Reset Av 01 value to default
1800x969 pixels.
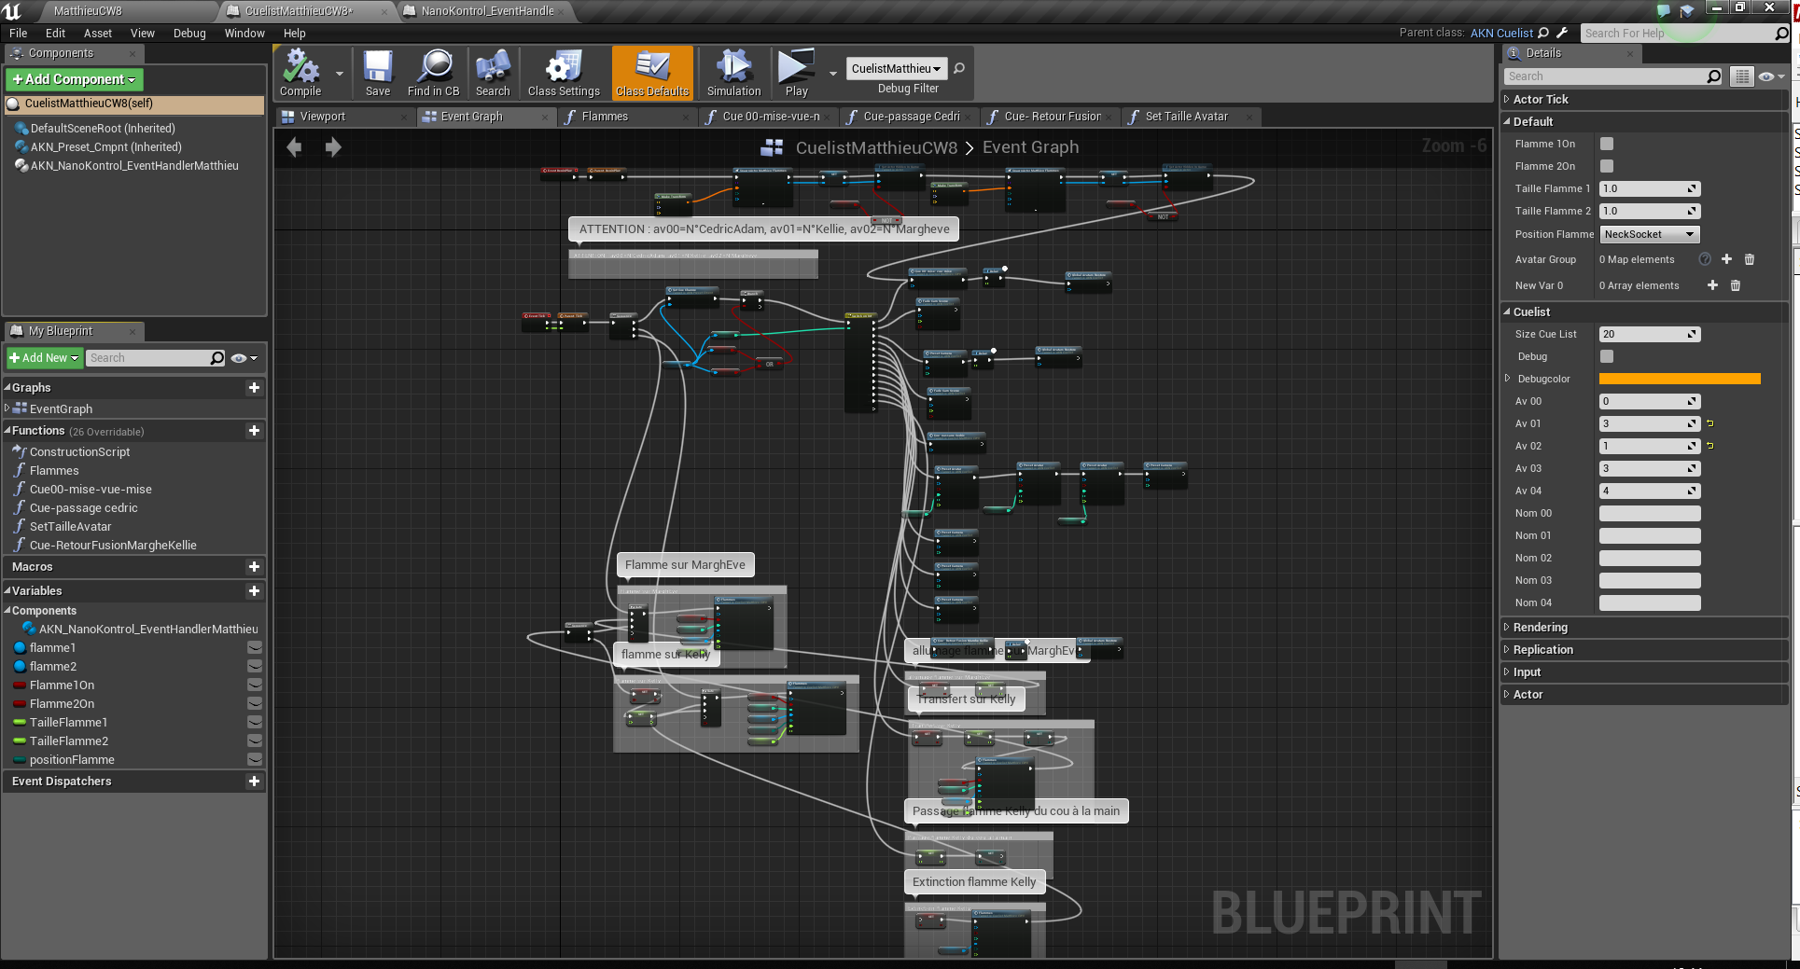[x=1710, y=423]
